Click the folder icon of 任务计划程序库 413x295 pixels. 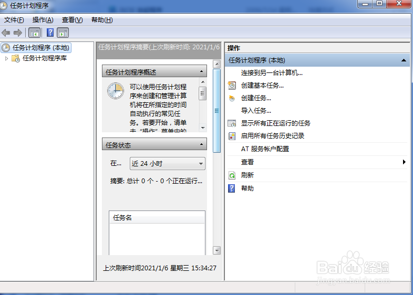[x=16, y=58]
